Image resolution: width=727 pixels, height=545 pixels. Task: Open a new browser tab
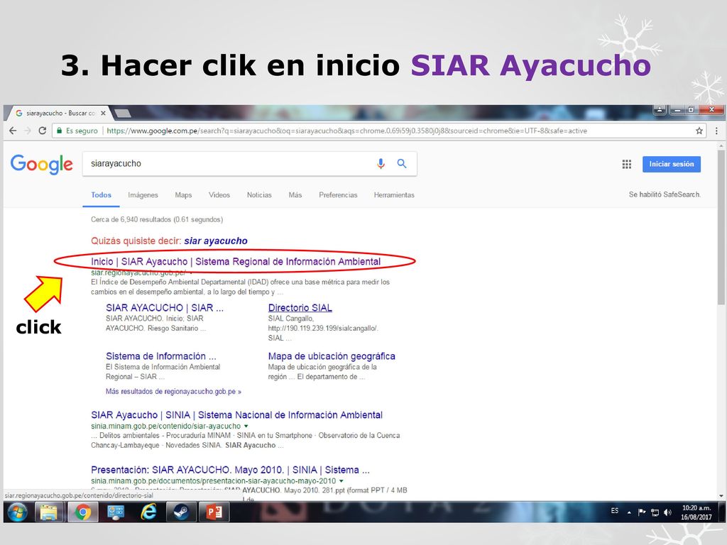click(x=122, y=113)
